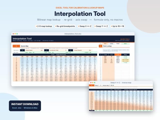Click the orange 'Z Nm' column header in Point Lookup
Image resolution: width=160 pixels, height=120 pixels.
pyautogui.click(x=118, y=55)
